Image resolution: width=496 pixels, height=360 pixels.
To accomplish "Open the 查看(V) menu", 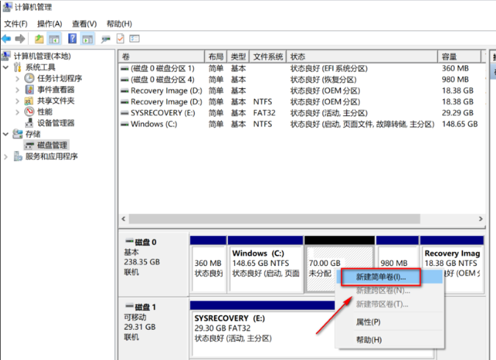I will (x=84, y=24).
